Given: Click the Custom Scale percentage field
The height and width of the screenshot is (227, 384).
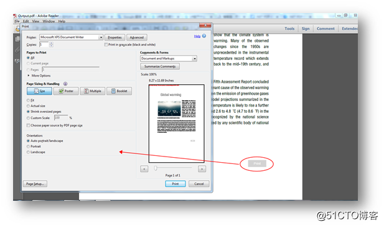Looking at the screenshot, I should [61, 118].
